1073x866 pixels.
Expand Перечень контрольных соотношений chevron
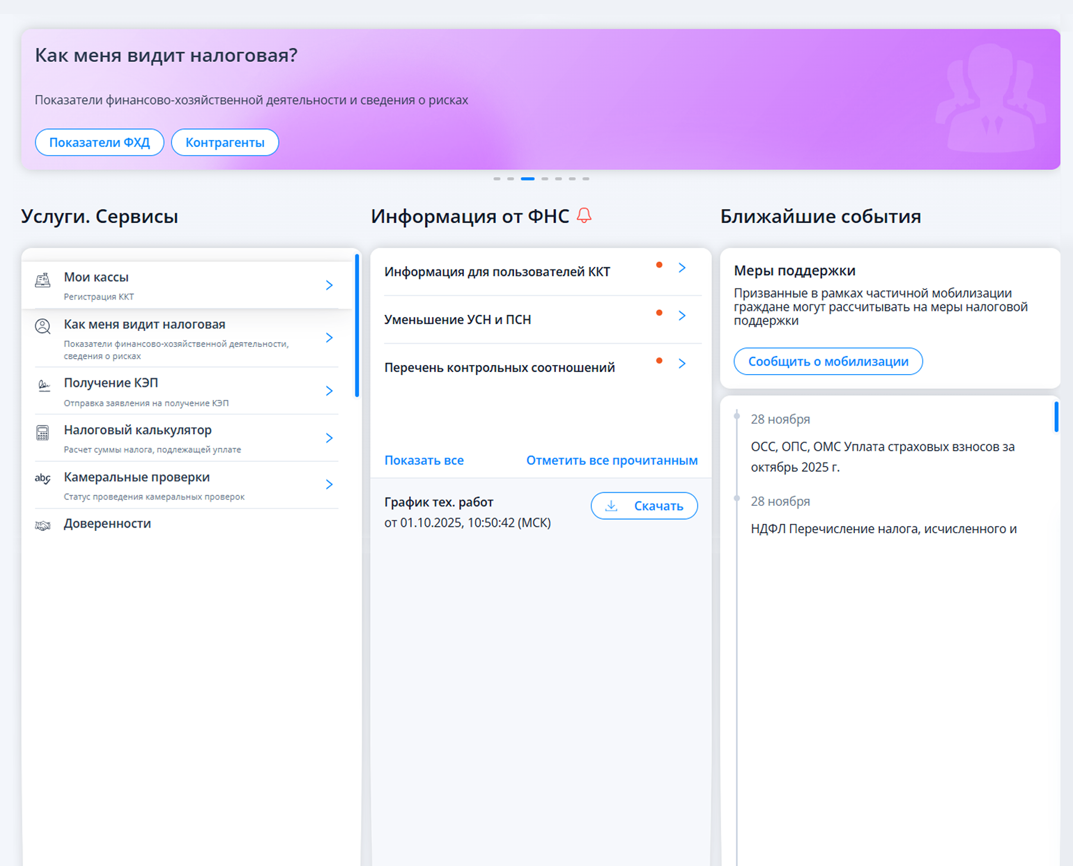pyautogui.click(x=682, y=363)
